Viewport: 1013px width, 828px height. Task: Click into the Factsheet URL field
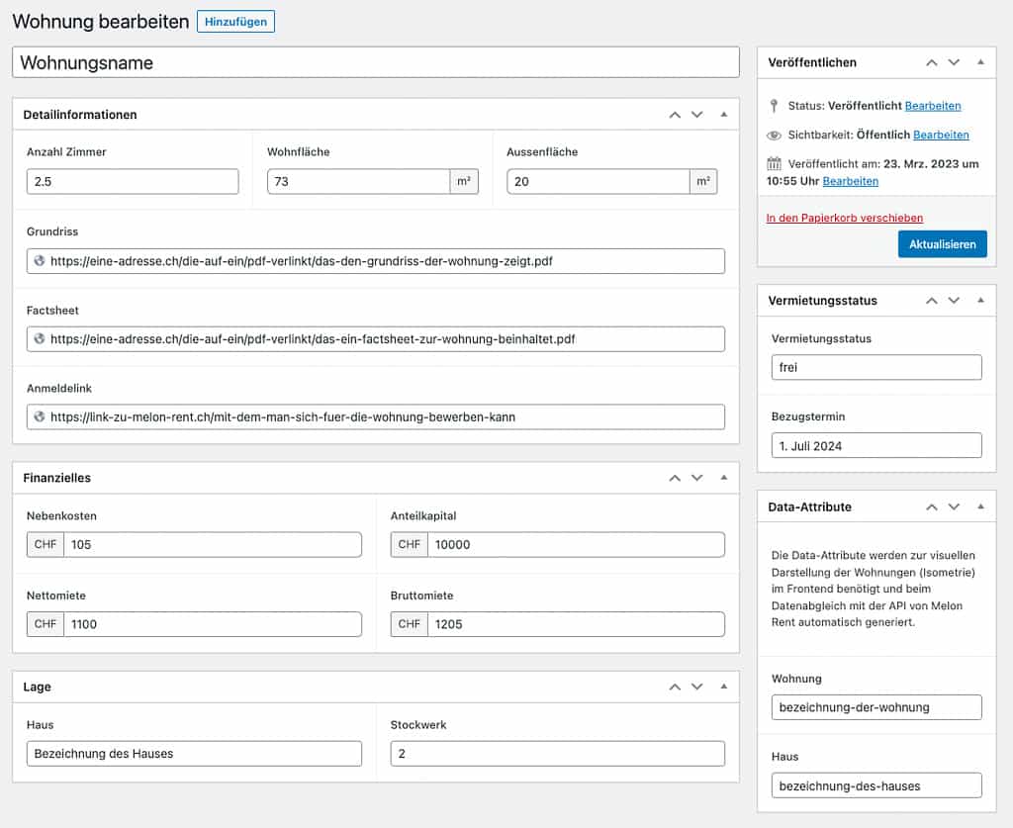click(376, 339)
